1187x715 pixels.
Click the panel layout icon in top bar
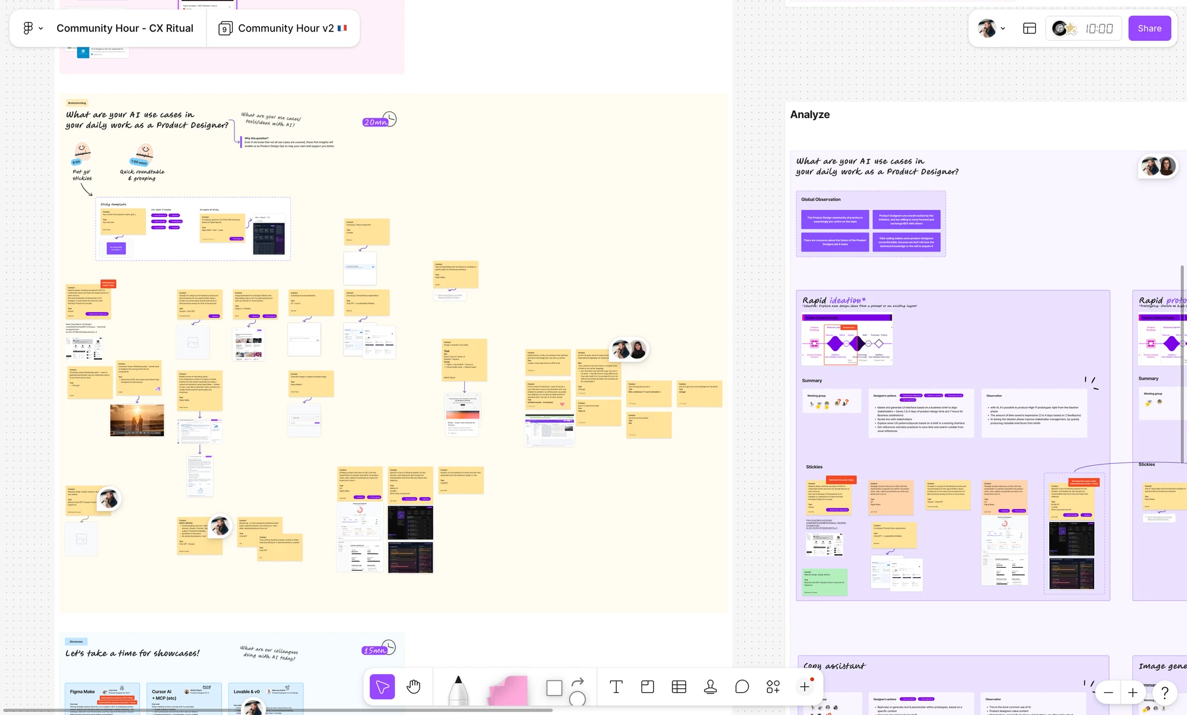coord(1030,28)
